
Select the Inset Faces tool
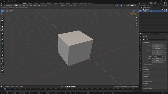[2, 43]
